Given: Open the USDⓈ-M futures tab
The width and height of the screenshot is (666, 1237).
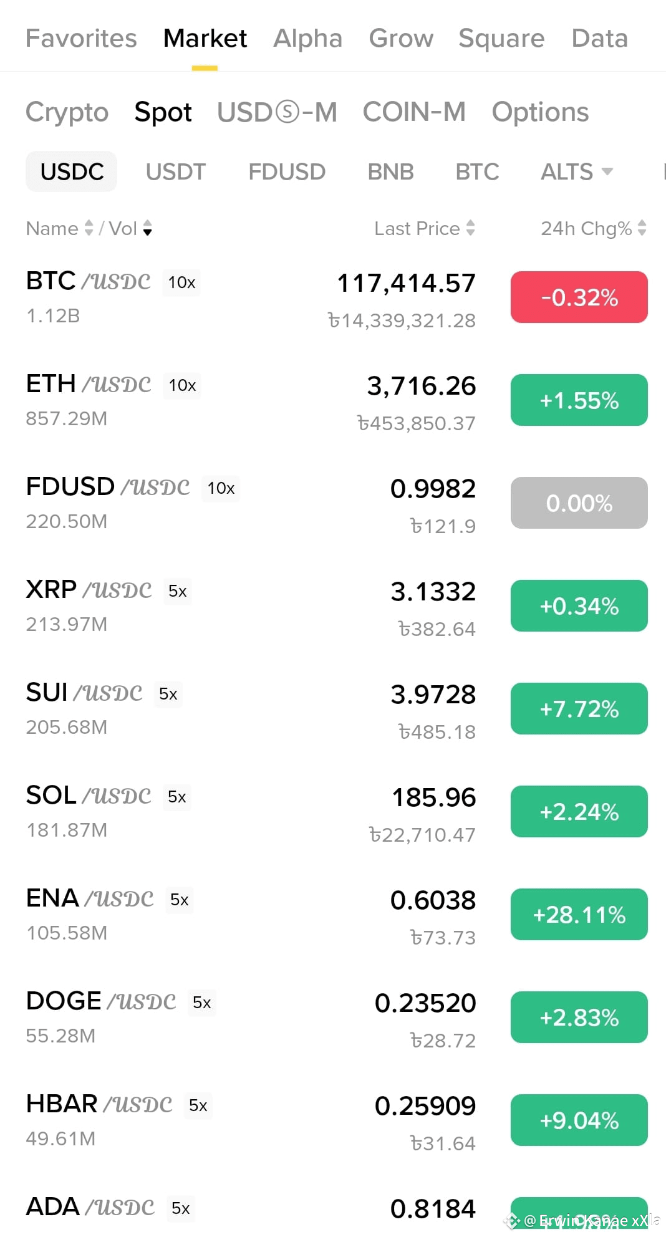Looking at the screenshot, I should tap(277, 112).
